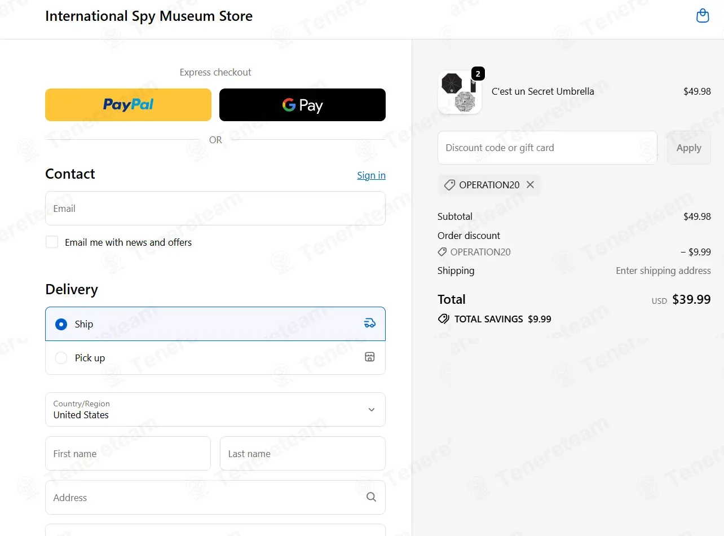Click the C'est un Secret Umbrella product name
This screenshot has width=724, height=536.
[x=543, y=91]
